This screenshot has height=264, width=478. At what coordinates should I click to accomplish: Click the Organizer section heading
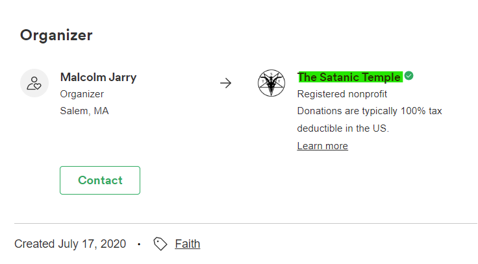pyautogui.click(x=56, y=35)
